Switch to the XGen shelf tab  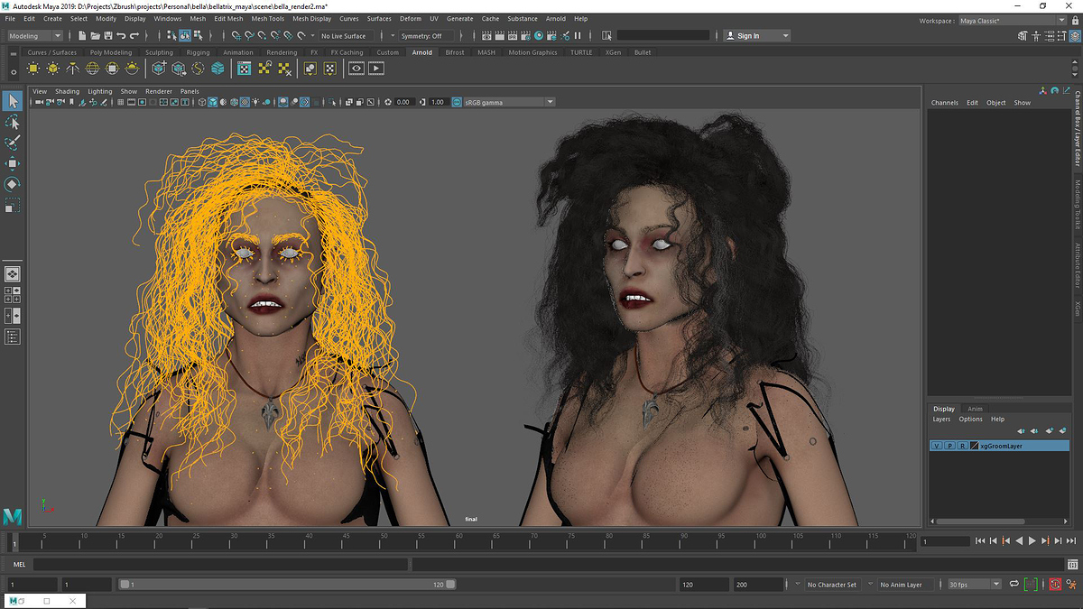(613, 52)
